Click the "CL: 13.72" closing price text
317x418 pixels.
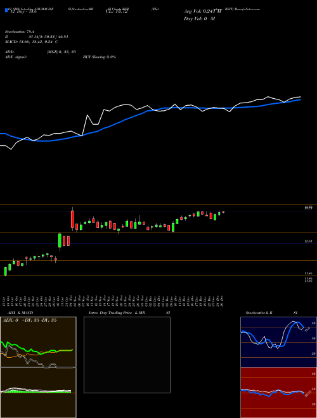click(x=117, y=11)
